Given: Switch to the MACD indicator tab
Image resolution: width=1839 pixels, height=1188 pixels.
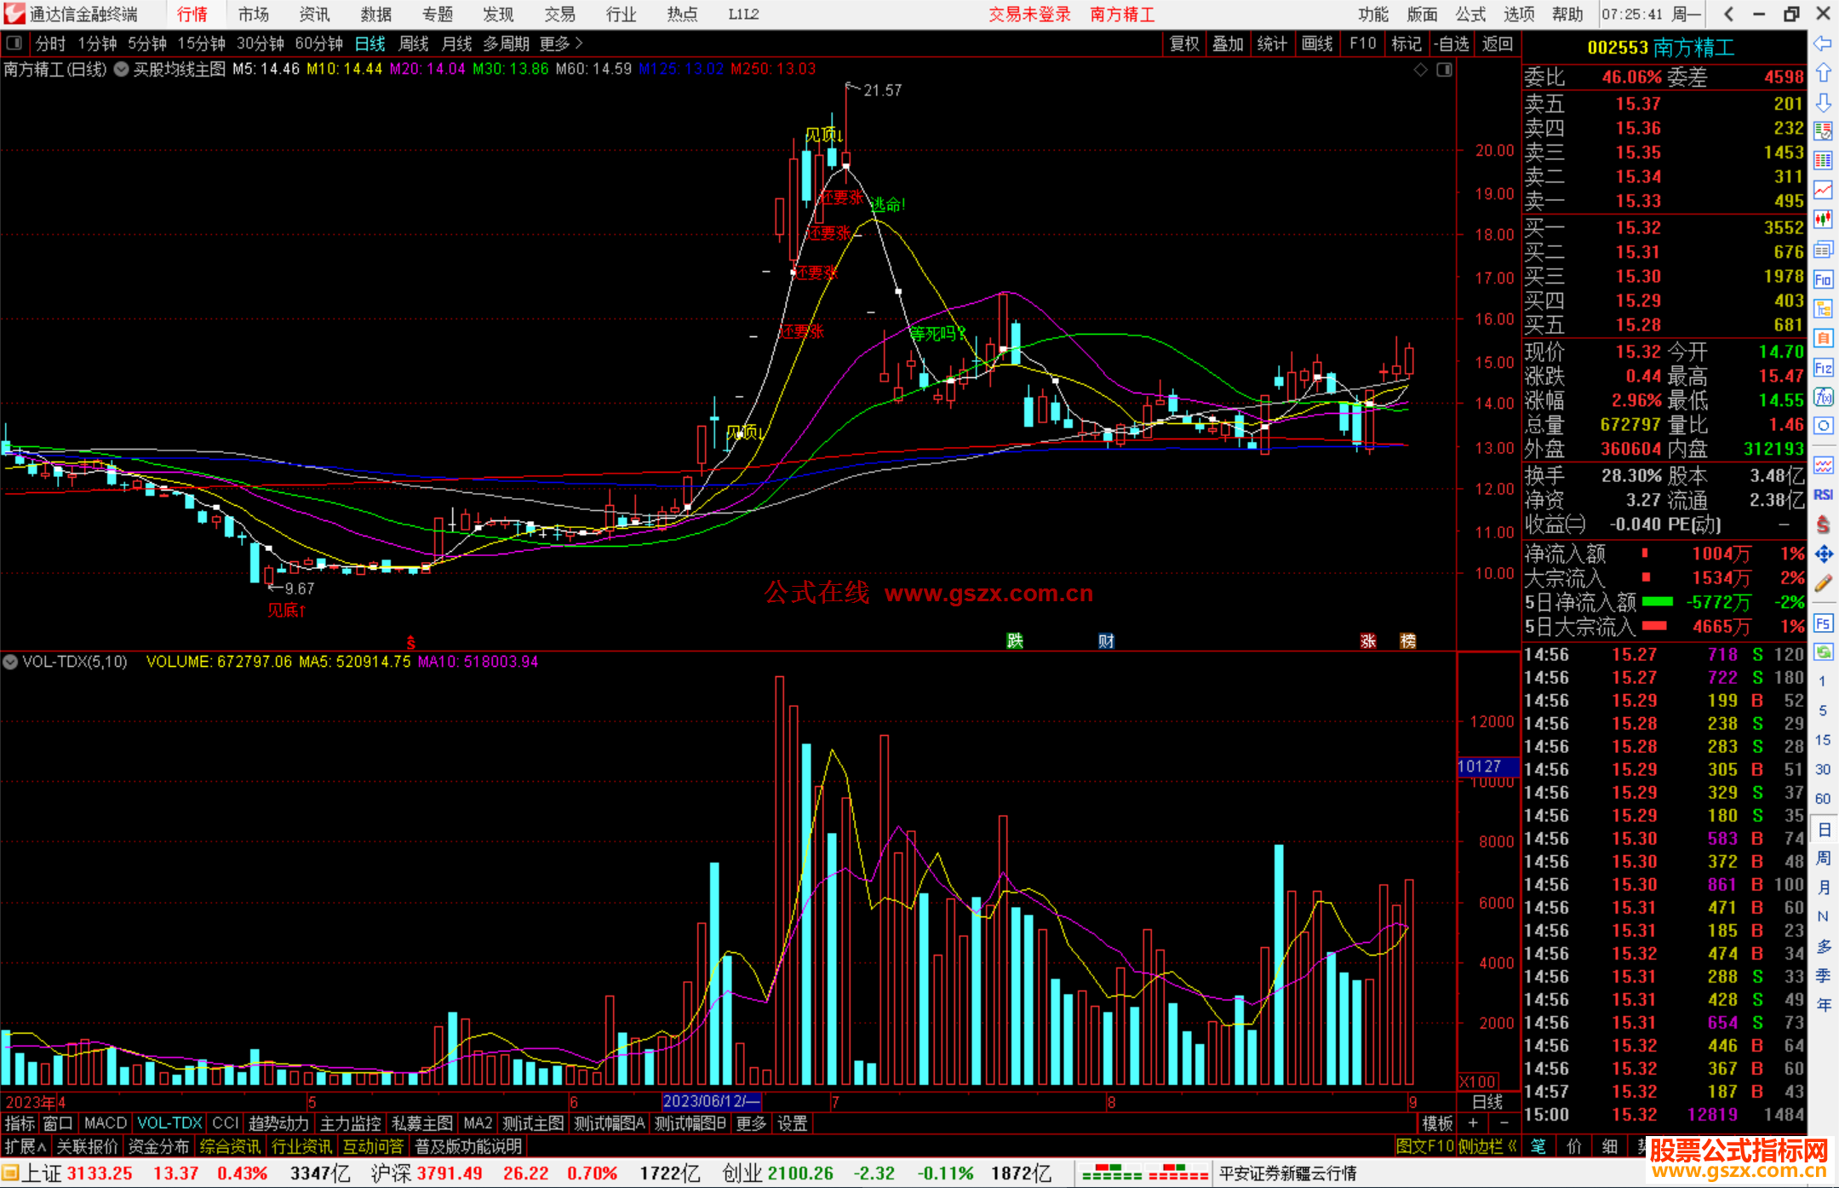Looking at the screenshot, I should 105,1123.
